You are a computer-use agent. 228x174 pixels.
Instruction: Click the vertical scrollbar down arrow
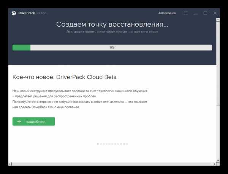[x=218, y=161]
